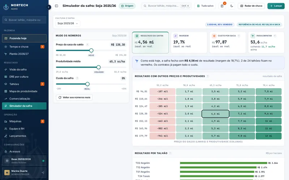Image resolution: width=289 pixels, height=180 pixels.
Task: Focus the sidebar search field
Action: (x=24, y=20)
